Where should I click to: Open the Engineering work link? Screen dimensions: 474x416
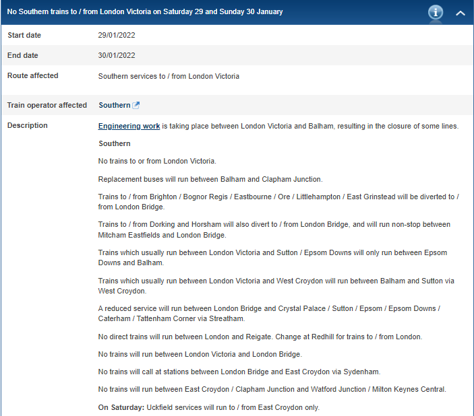[x=129, y=126]
